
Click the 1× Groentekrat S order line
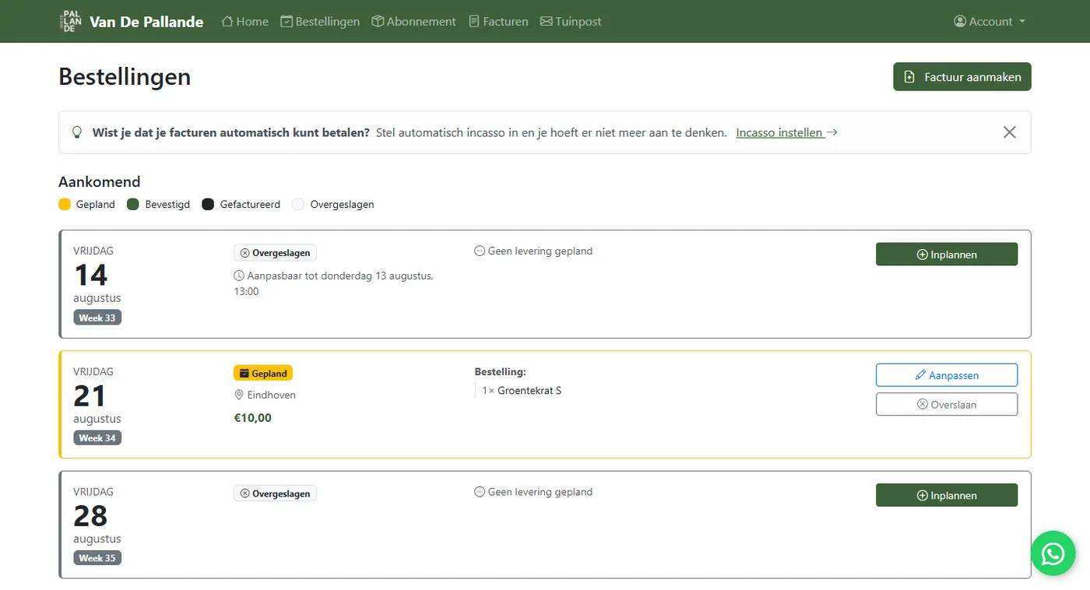coord(522,391)
